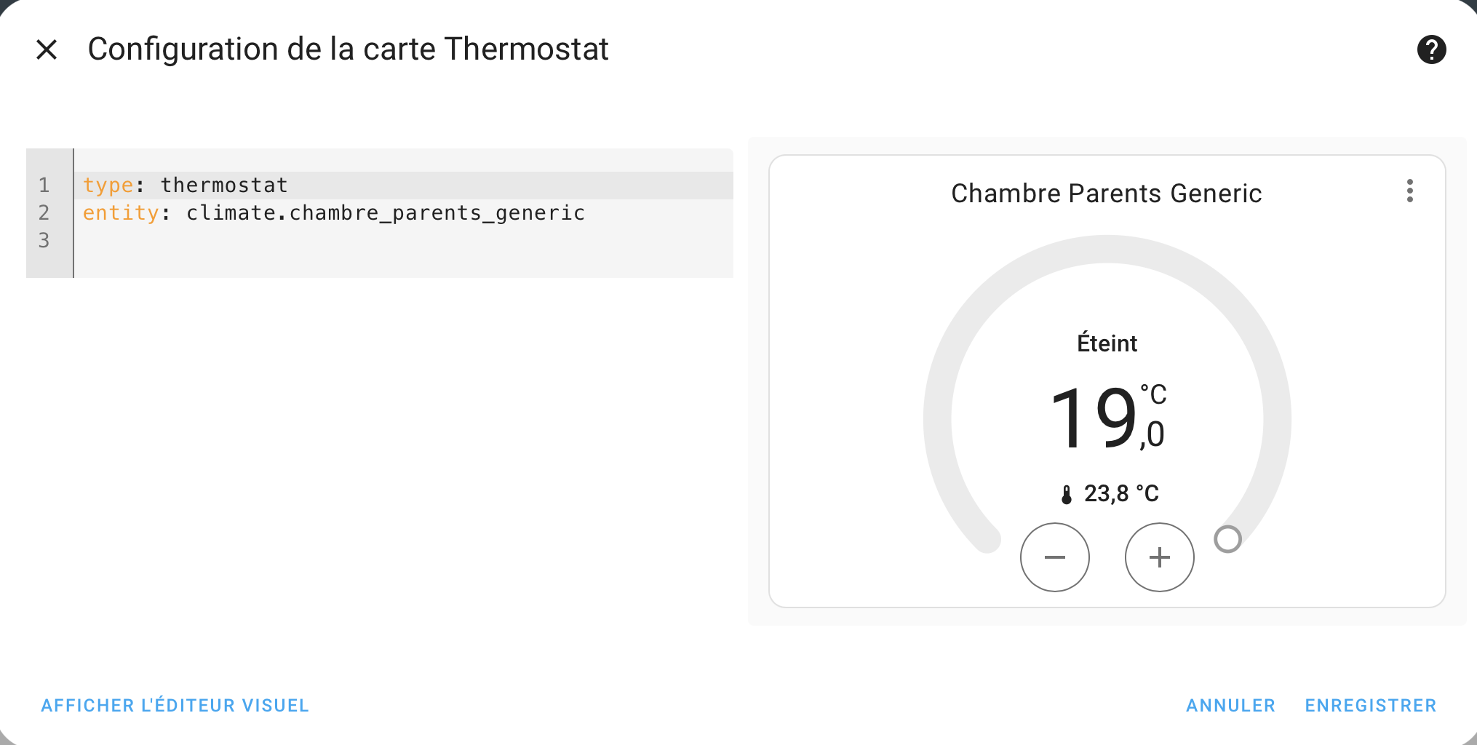Click the 23,8 °C current temperature reading

(1120, 494)
